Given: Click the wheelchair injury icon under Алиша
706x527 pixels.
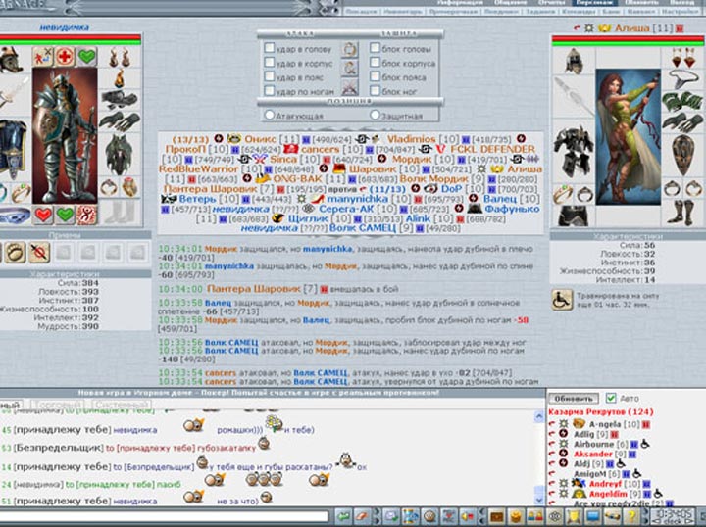Looking at the screenshot, I should 562,300.
